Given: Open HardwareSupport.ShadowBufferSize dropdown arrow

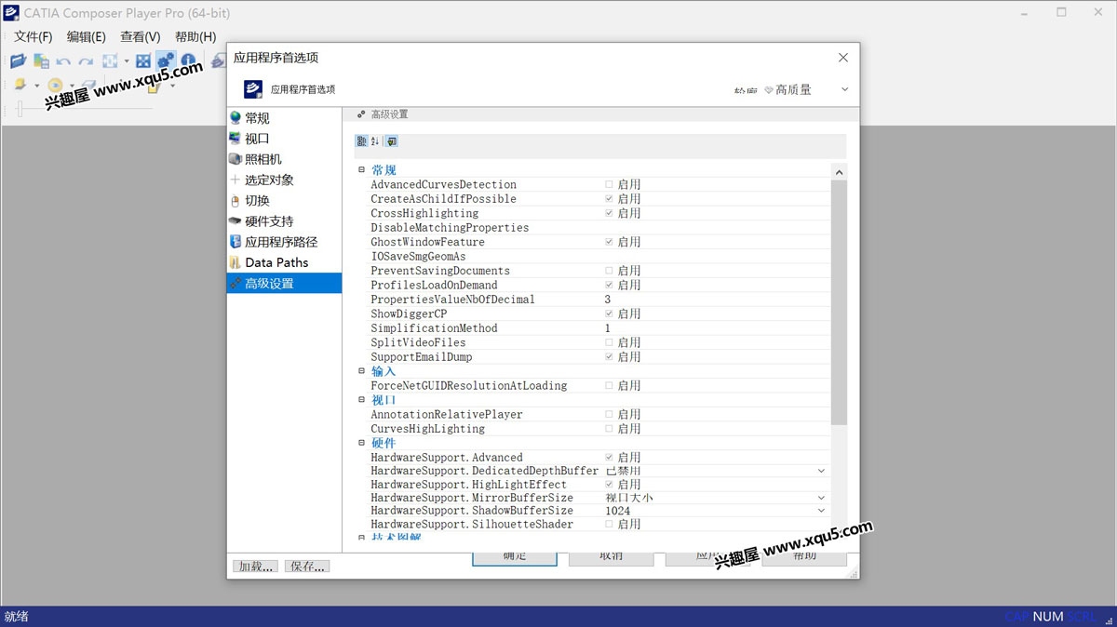Looking at the screenshot, I should point(821,511).
